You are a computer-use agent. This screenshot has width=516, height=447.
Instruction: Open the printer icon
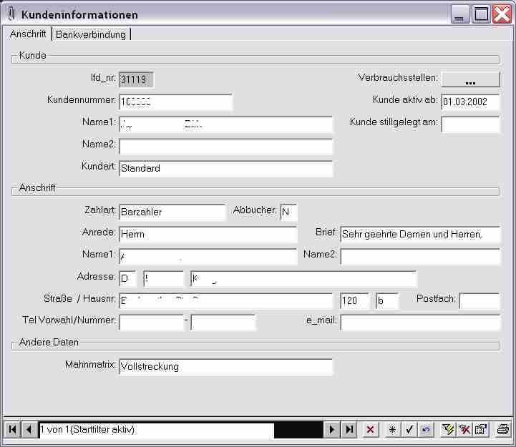tap(503, 430)
